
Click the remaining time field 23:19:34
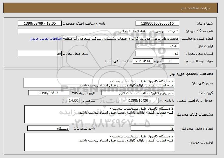point(143,61)
